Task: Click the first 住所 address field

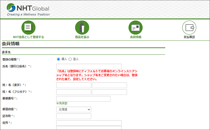Action: (89, 123)
